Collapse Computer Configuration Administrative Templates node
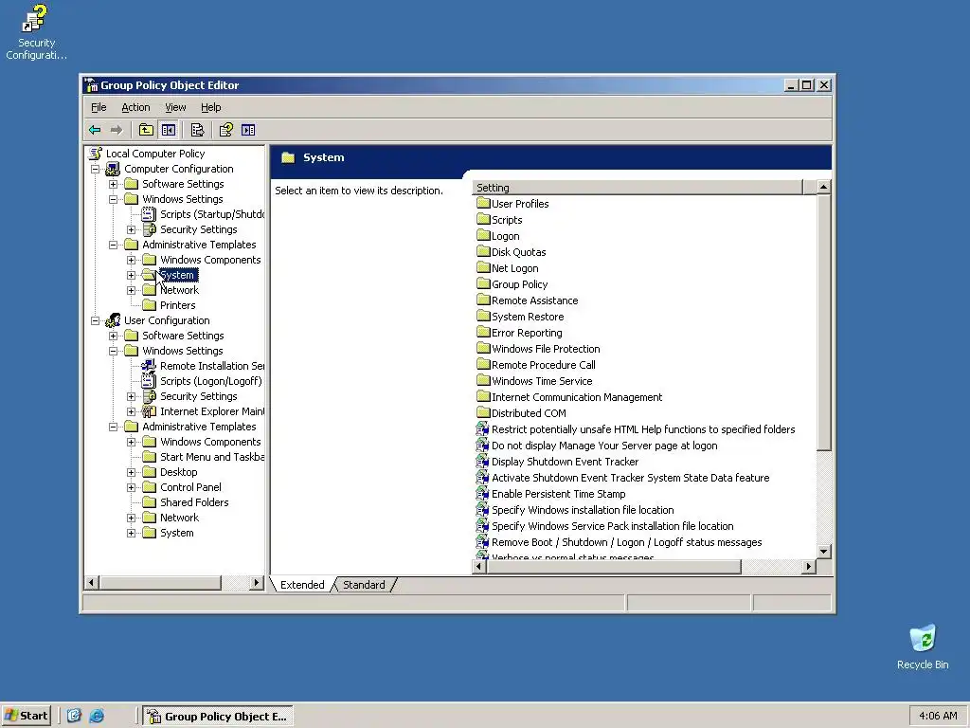Image resolution: width=970 pixels, height=728 pixels. (x=114, y=246)
